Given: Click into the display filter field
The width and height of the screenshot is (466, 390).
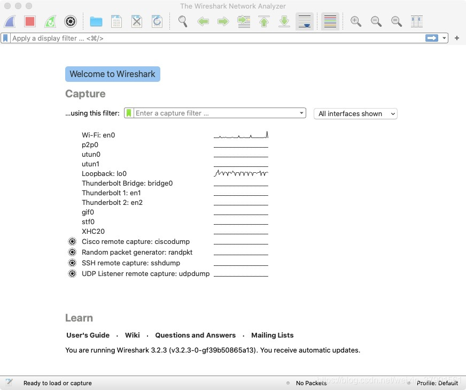Looking at the screenshot, I should click(218, 38).
